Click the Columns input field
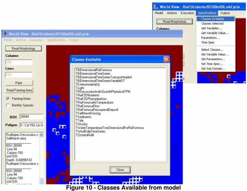This screenshot has height=191, width=247. point(19,62)
